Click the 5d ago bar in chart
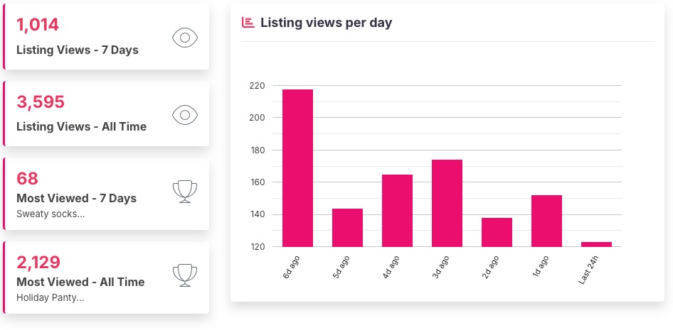The image size is (673, 330). [347, 227]
